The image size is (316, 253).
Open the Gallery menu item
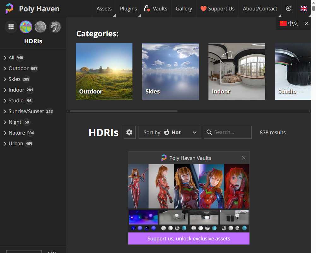(x=184, y=9)
